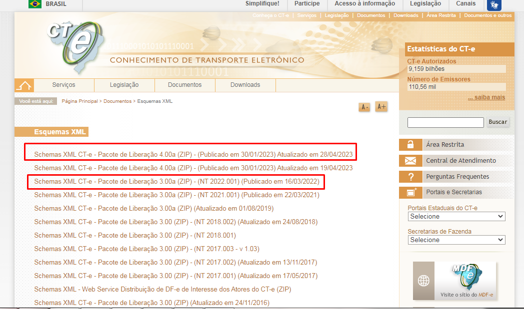Click the BRASIL label in top bar
This screenshot has height=309, width=524.
tap(56, 4)
